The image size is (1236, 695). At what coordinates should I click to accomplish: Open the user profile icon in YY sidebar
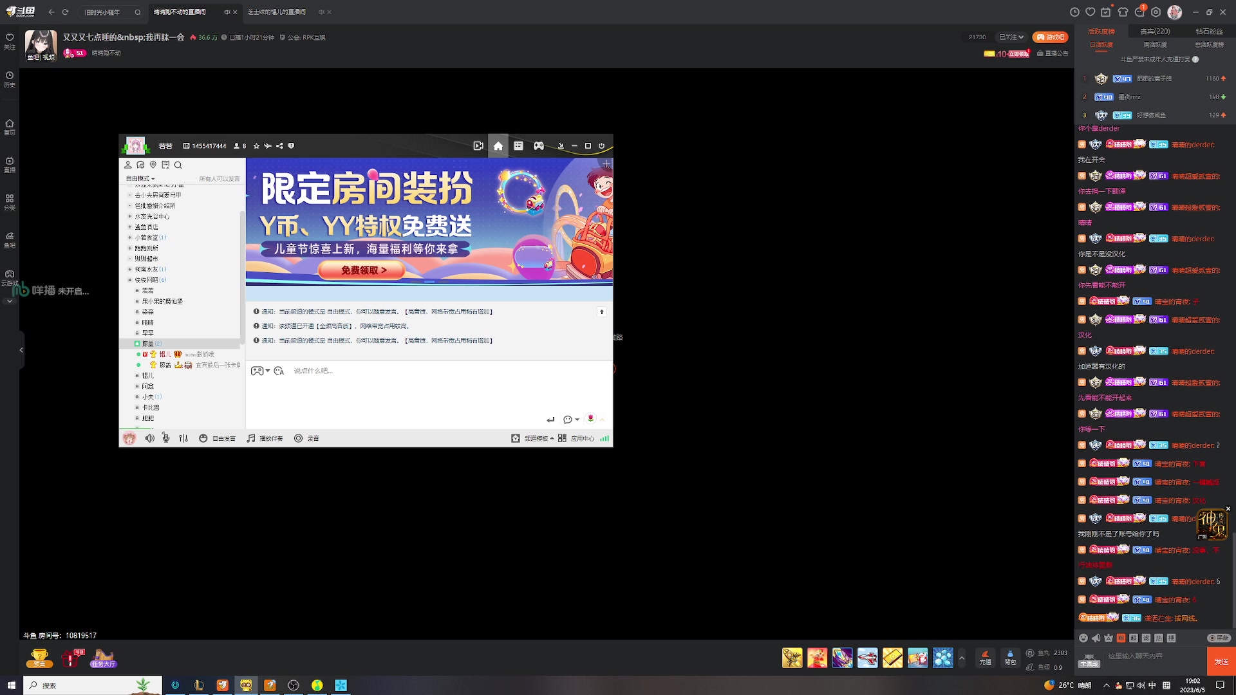pos(128,165)
